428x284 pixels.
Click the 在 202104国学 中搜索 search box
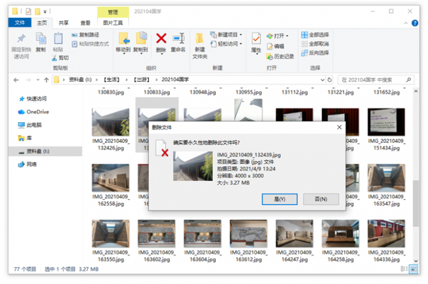[376, 80]
